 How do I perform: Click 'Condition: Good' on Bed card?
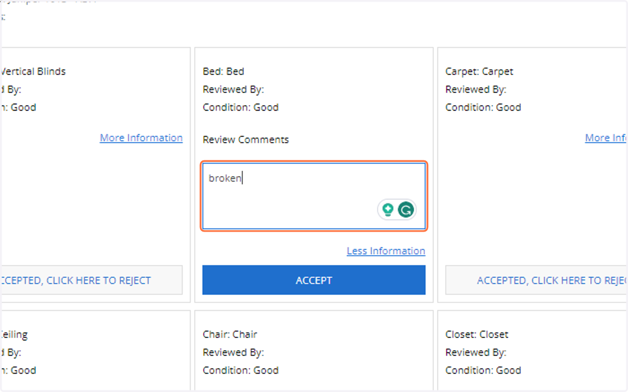coord(241,107)
